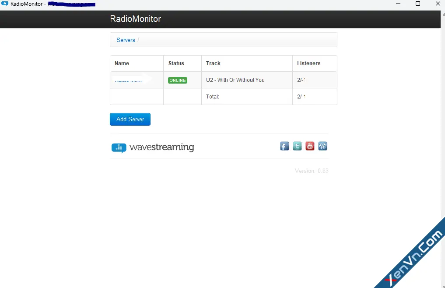
Task: Open the YouTube social icon
Action: click(310, 146)
